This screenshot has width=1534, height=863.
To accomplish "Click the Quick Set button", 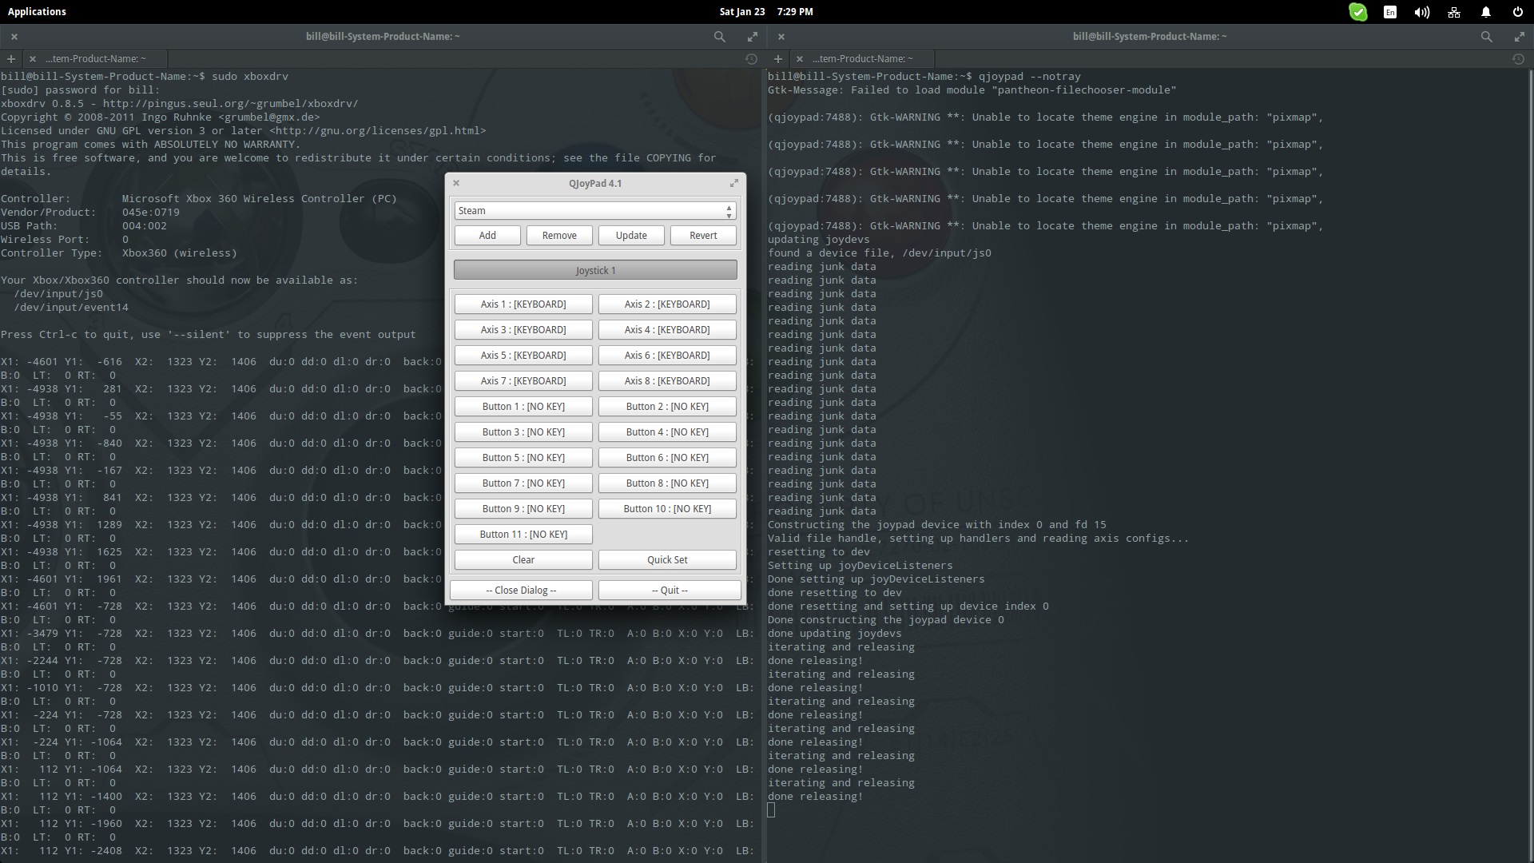I will tap(667, 560).
